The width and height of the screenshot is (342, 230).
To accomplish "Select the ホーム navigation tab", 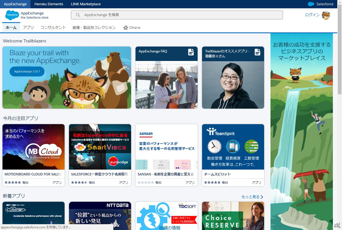I will coord(11,28).
